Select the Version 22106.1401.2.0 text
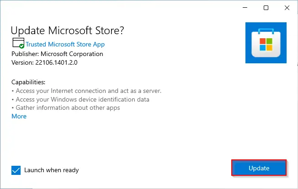Viewport: 298px width, 189px height. pyautogui.click(x=44, y=62)
